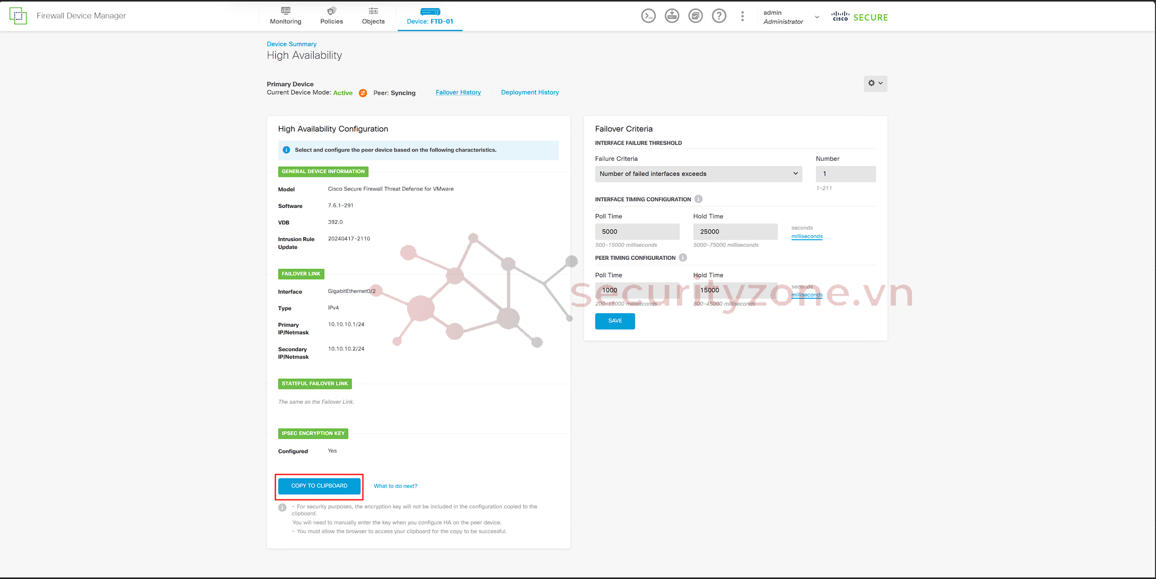Click the deploy changes icon

click(672, 16)
